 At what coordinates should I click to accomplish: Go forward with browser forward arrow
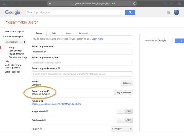(19, 3)
